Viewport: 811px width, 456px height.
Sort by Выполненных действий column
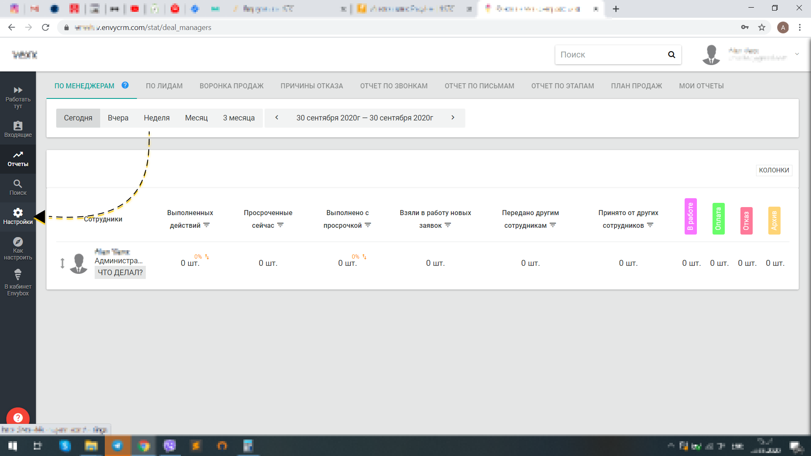point(206,225)
